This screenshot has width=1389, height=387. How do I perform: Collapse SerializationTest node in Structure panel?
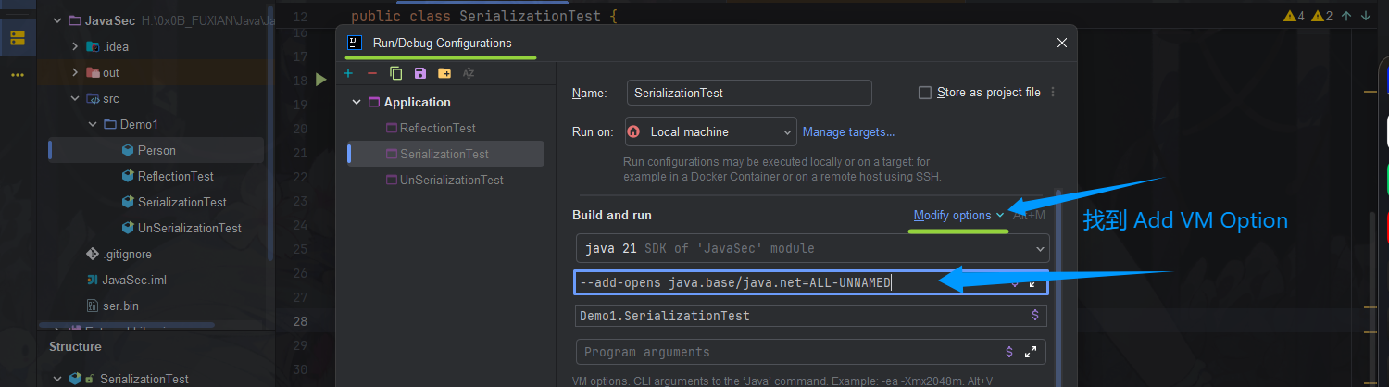[x=57, y=379]
